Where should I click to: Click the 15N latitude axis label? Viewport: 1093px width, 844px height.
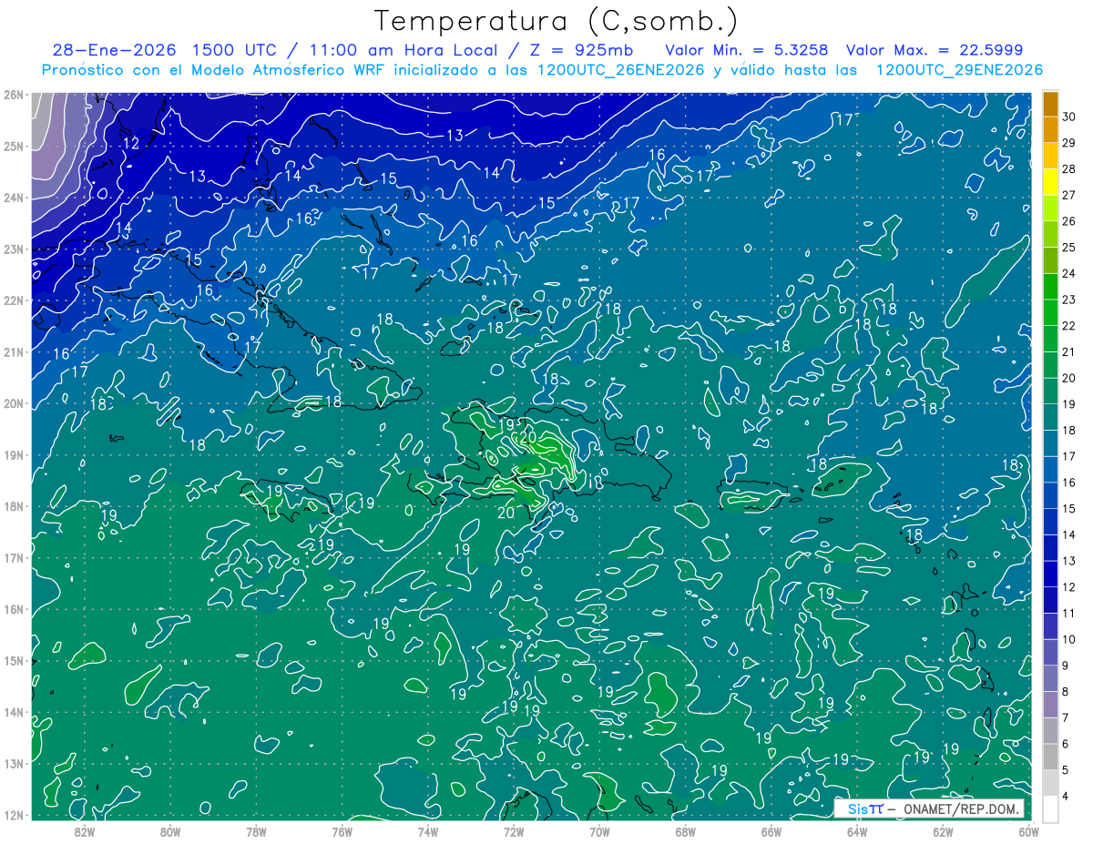pyautogui.click(x=14, y=660)
